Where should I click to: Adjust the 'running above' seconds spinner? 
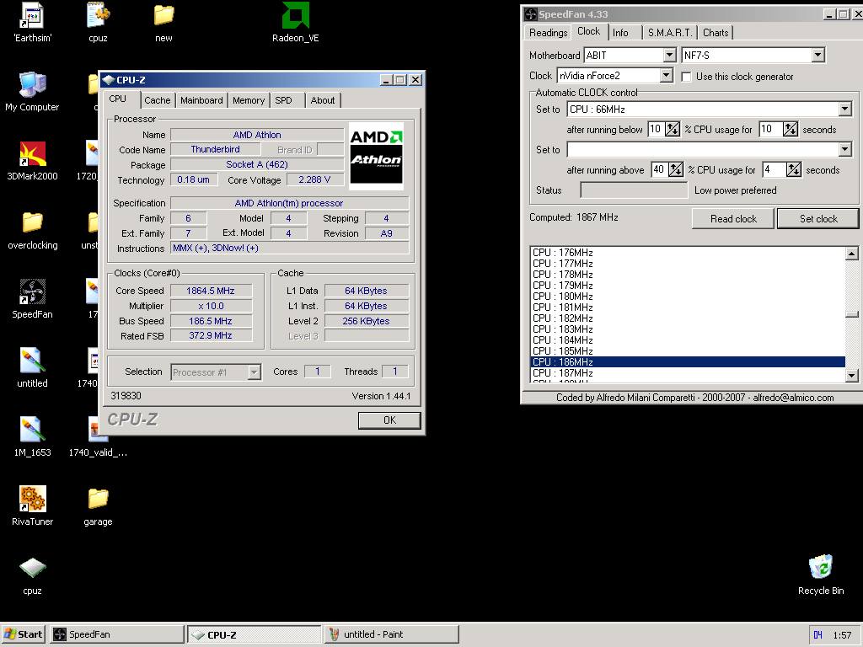coord(794,169)
